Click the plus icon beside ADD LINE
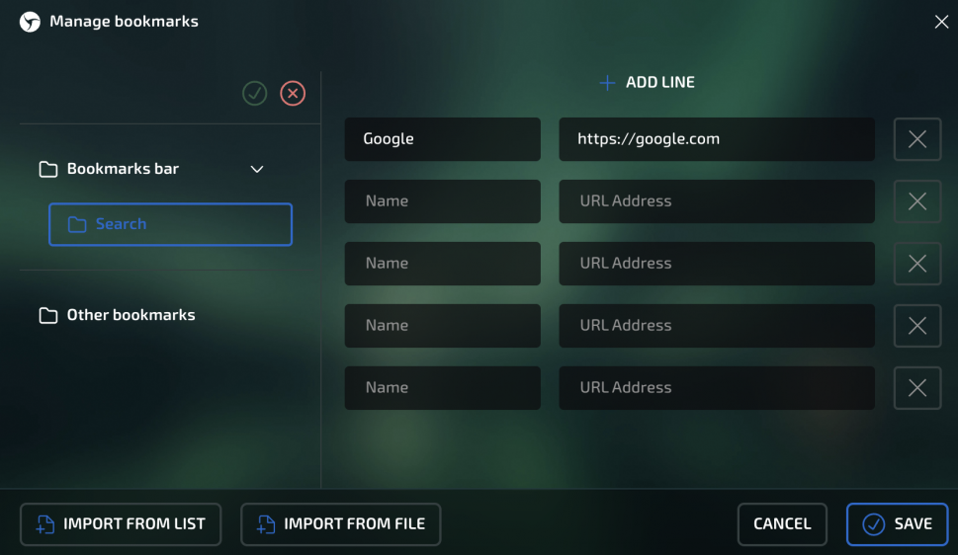The image size is (958, 555). click(x=607, y=82)
